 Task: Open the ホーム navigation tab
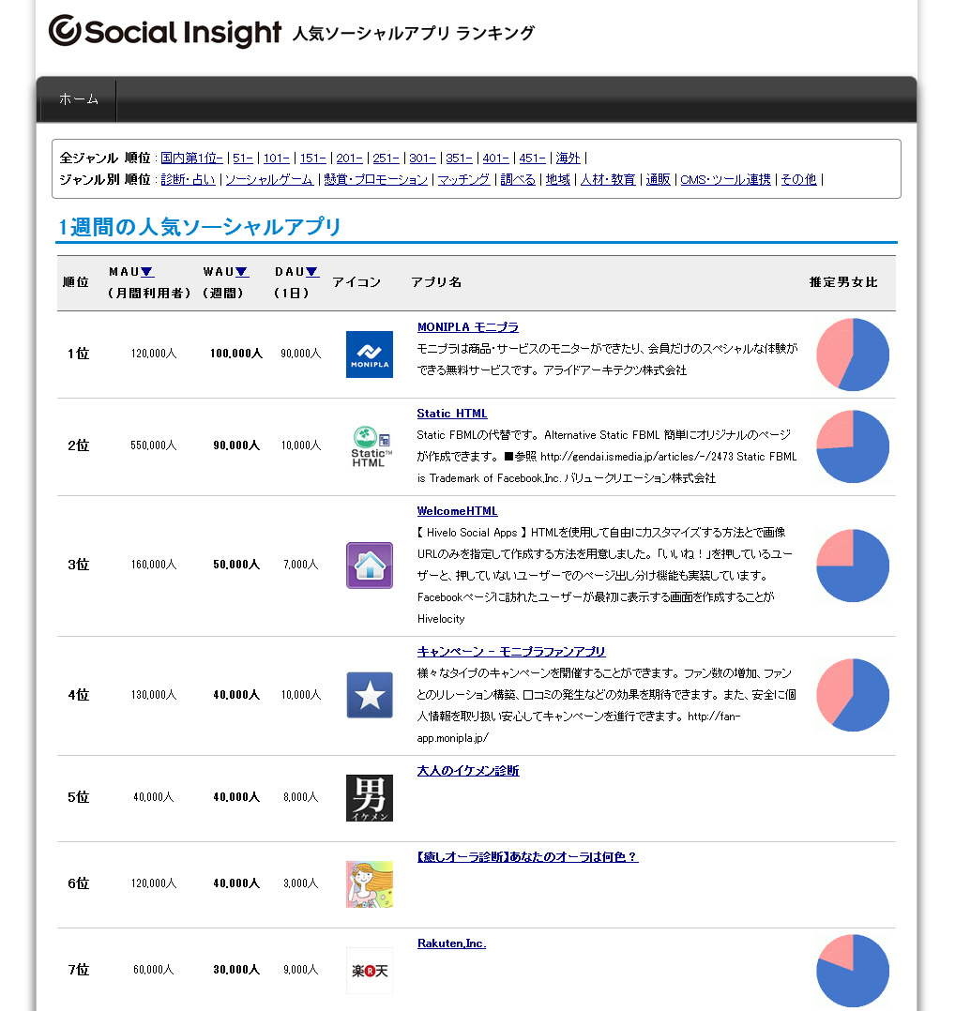(x=78, y=99)
